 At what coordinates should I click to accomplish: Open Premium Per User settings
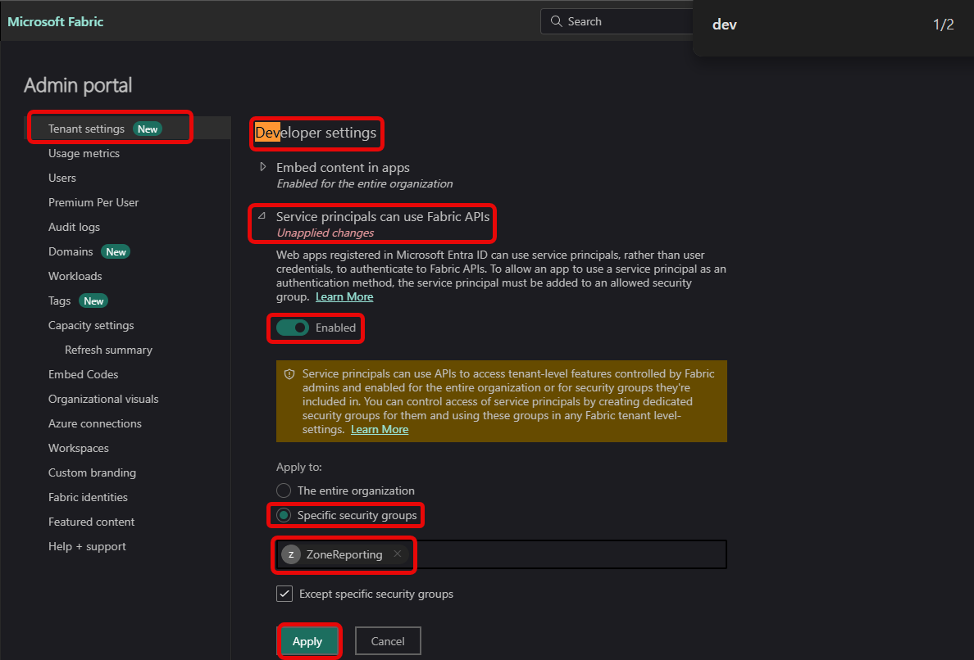[x=93, y=202]
